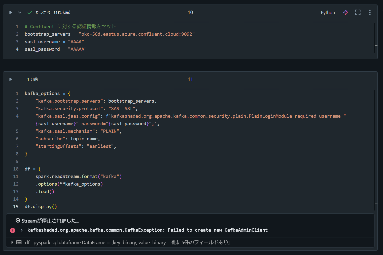Click the 'Streamが停止されました...' status message
383x255 pixels.
coord(50,221)
